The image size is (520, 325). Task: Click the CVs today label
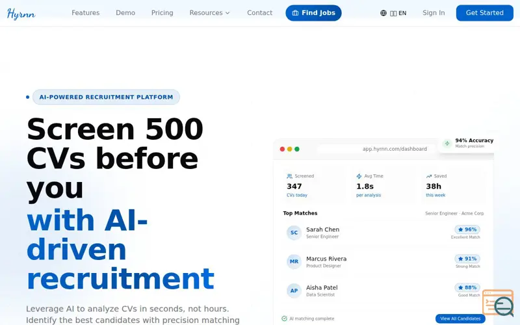(x=297, y=195)
